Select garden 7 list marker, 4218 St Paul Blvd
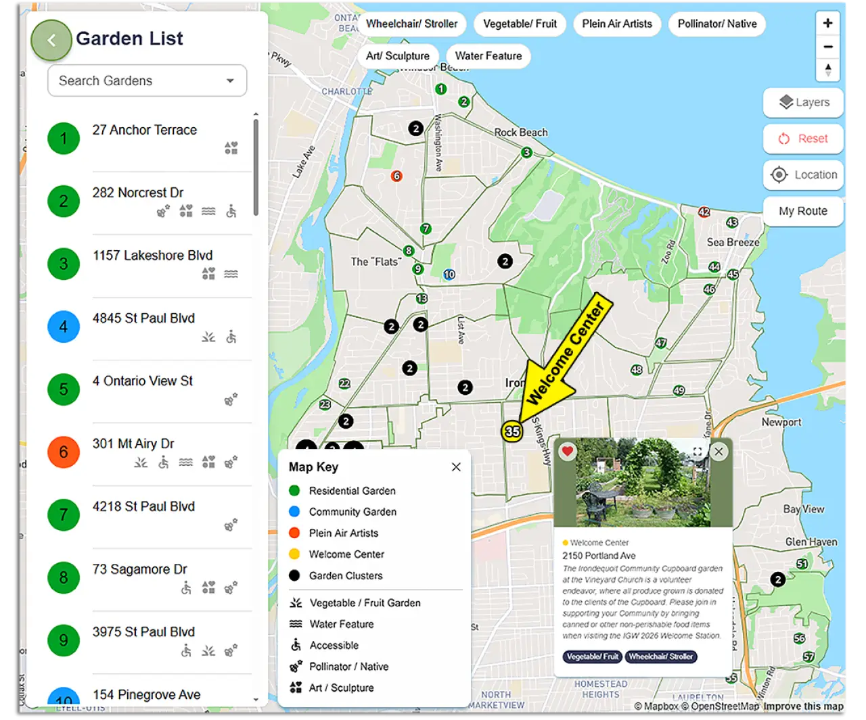The image size is (866, 720). (64, 515)
